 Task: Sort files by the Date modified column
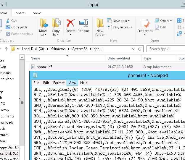[x=119, y=58]
